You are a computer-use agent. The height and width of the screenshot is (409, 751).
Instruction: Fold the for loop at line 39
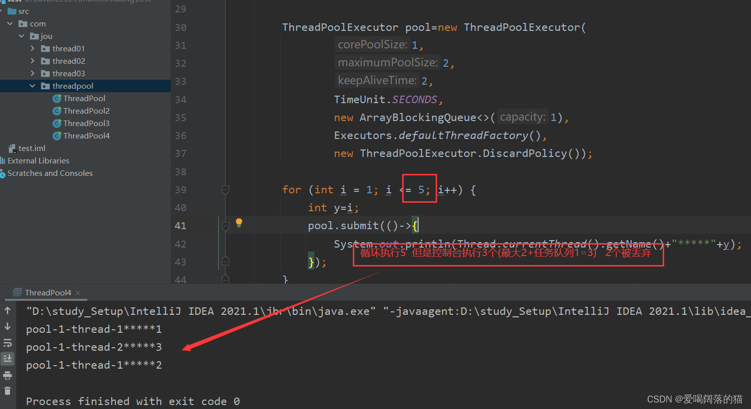point(226,190)
